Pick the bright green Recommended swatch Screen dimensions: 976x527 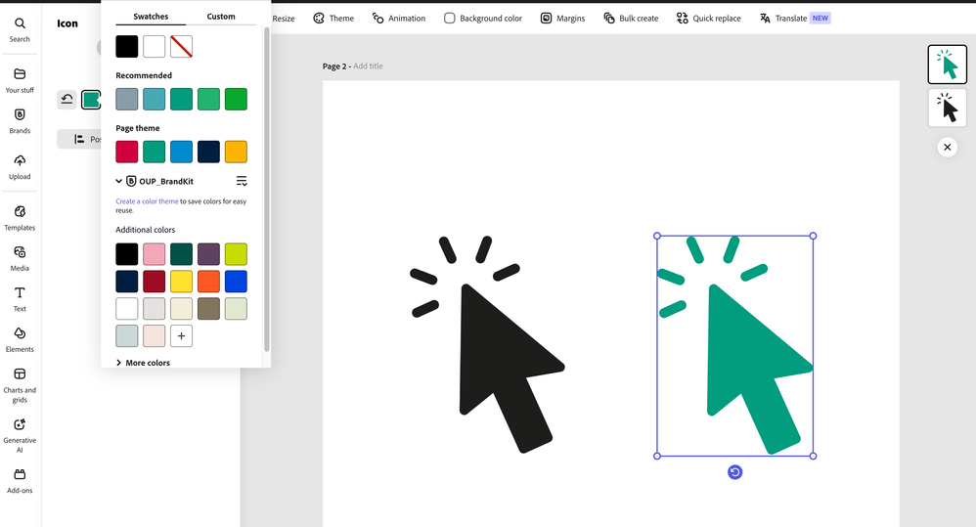point(236,99)
